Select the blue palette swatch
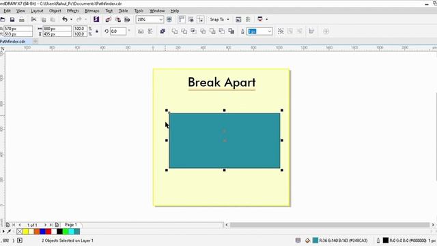 click(42, 232)
